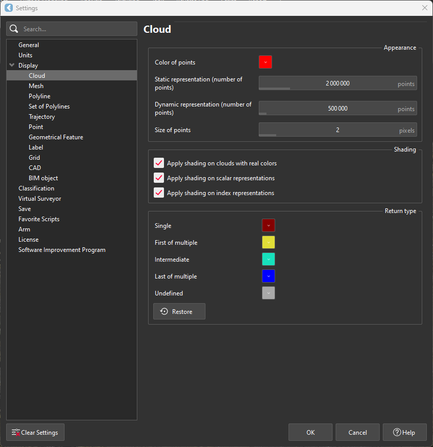The width and height of the screenshot is (433, 447).
Task: Click the Restore circular arrow icon
Action: [x=164, y=312]
